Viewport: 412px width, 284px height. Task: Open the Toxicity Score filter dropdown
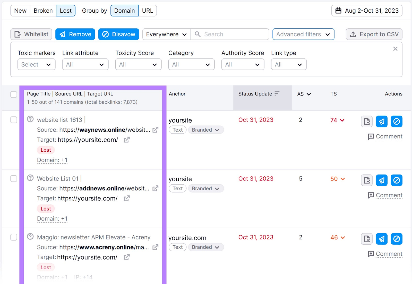[138, 64]
